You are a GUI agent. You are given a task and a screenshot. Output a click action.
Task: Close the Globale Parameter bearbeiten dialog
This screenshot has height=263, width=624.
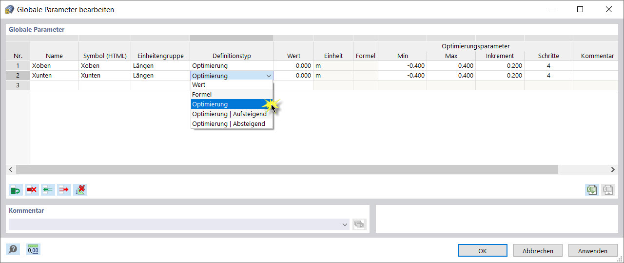pyautogui.click(x=609, y=9)
